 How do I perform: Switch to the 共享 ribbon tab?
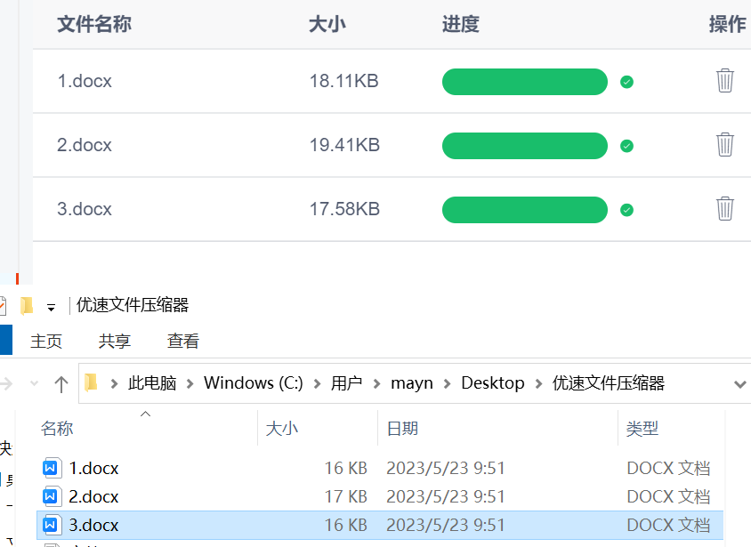(115, 342)
